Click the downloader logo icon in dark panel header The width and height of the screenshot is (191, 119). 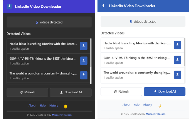point(9,6)
